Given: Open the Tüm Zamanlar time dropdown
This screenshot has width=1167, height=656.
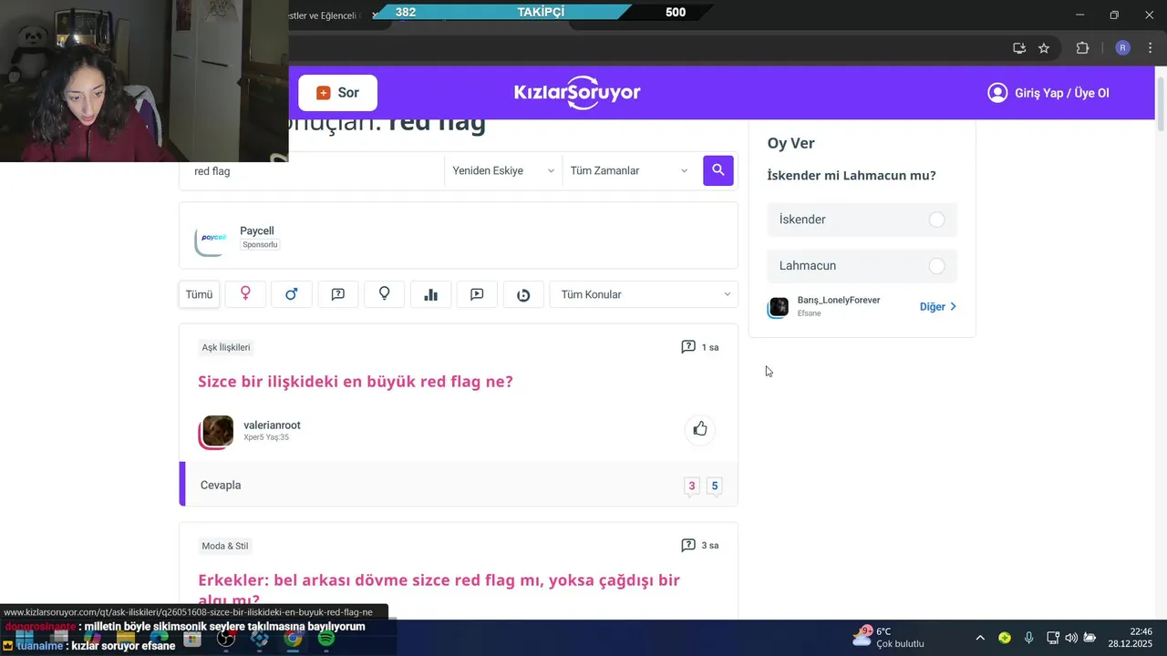Looking at the screenshot, I should [629, 170].
